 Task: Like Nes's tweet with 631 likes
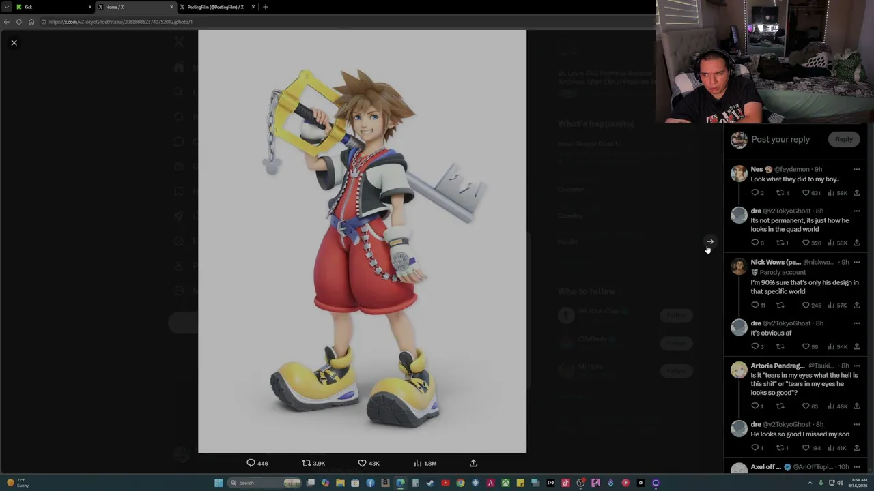(x=811, y=193)
